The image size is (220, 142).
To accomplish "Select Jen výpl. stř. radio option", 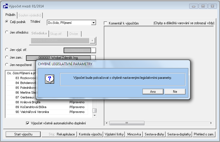I will 7,50.
